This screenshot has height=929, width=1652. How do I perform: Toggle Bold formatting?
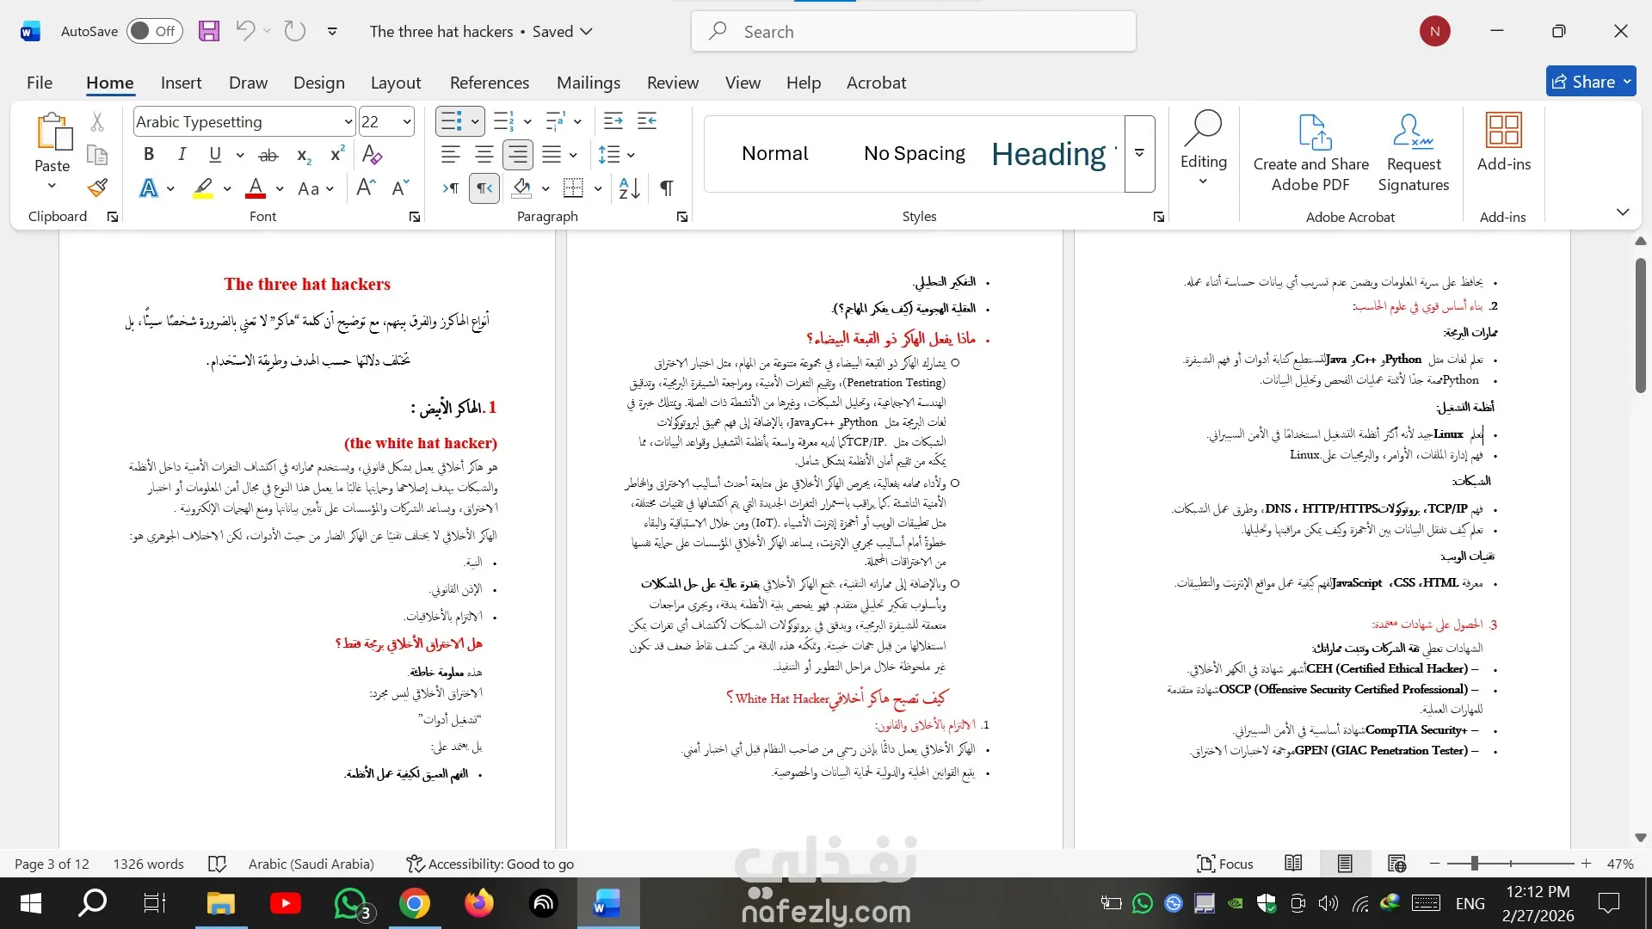coord(149,155)
